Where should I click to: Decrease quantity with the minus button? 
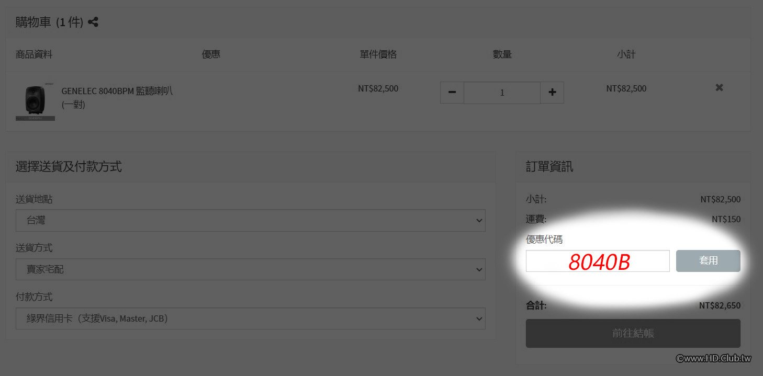point(452,93)
